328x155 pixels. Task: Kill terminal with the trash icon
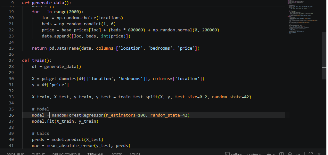coord(290,154)
